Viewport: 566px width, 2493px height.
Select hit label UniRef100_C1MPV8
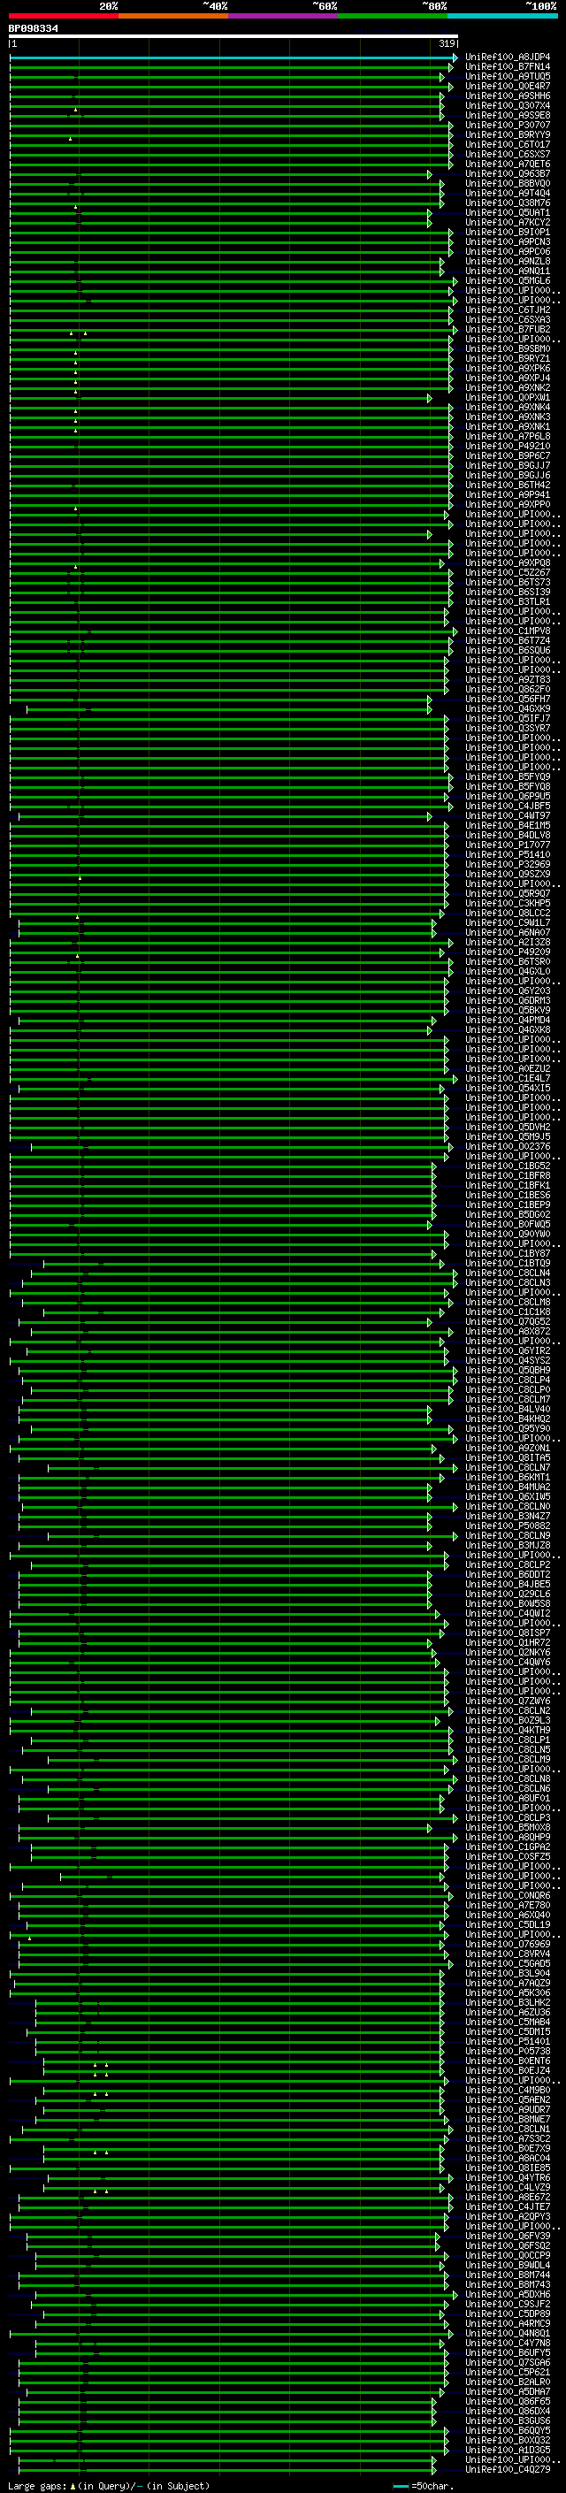click(x=508, y=631)
